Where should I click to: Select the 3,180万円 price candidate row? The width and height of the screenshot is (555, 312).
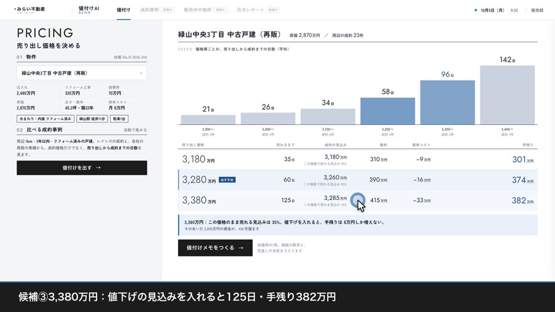(x=357, y=159)
